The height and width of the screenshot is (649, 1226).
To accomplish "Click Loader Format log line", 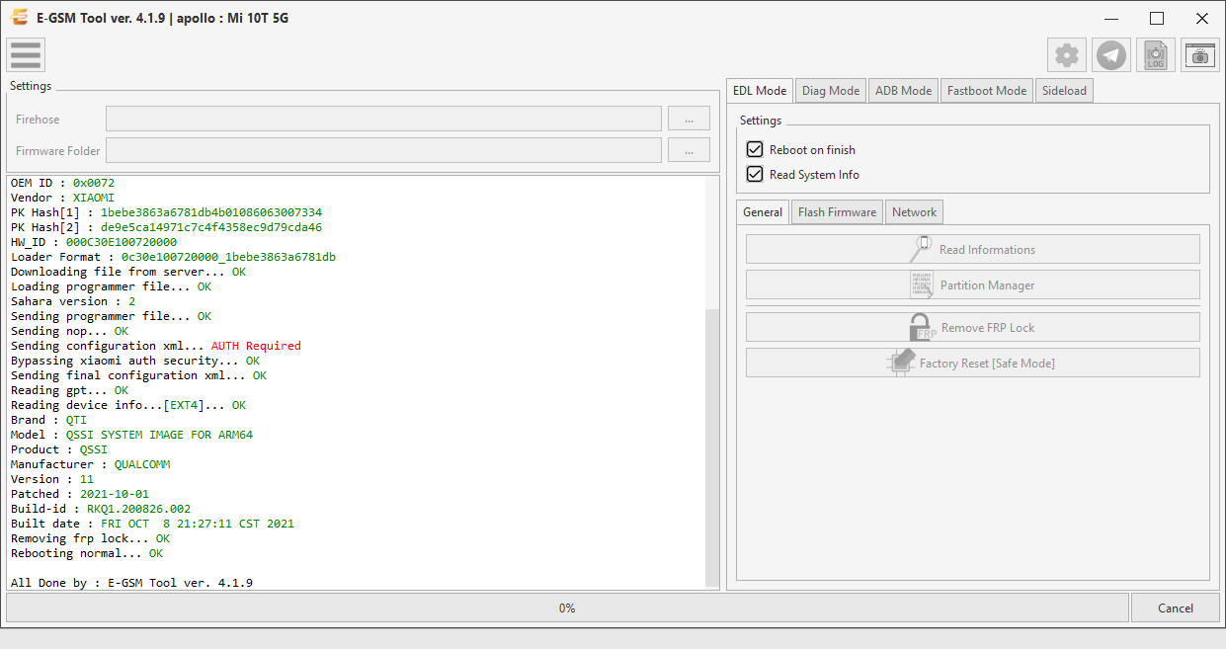I will tap(173, 257).
